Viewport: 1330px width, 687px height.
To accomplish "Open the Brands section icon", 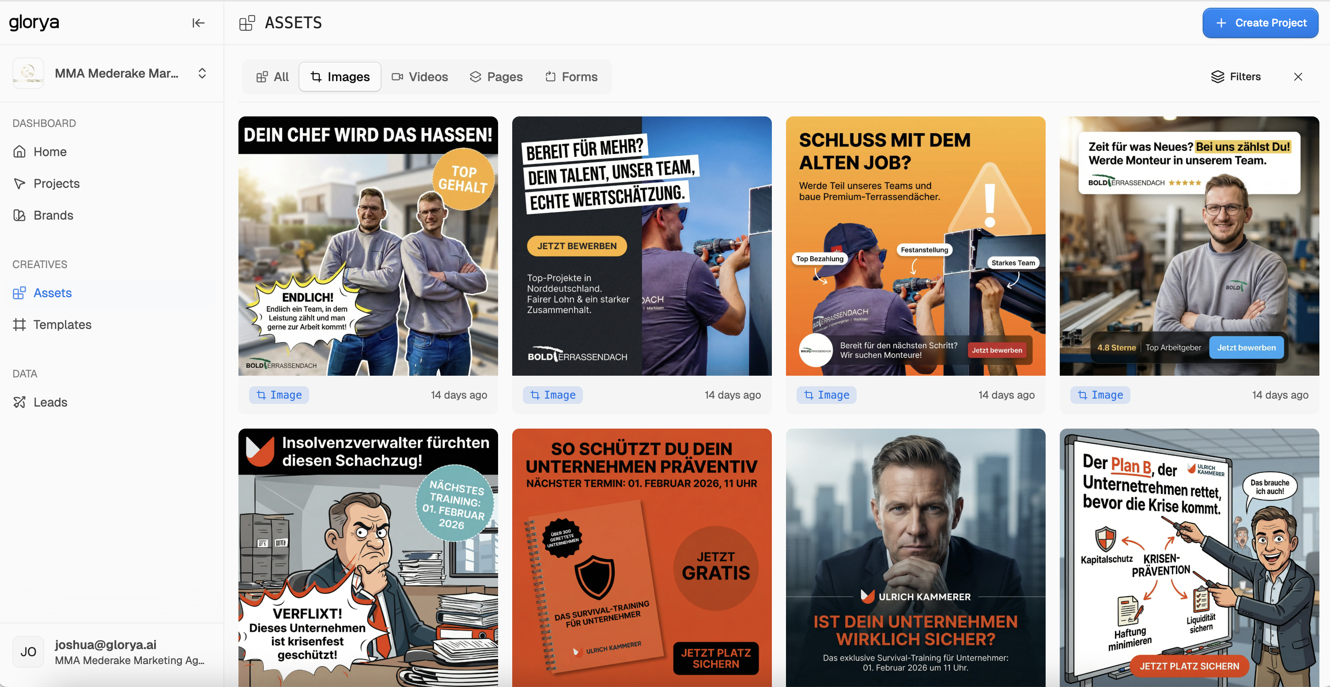I will point(19,215).
